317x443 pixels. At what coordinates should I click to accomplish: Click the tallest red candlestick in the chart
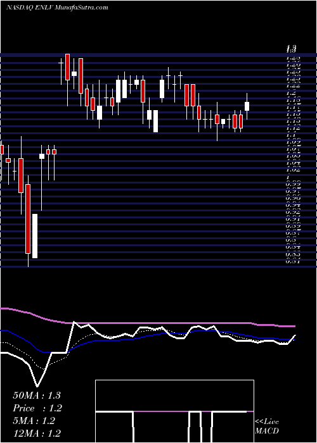click(28, 219)
